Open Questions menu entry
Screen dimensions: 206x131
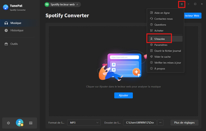pos(165,25)
